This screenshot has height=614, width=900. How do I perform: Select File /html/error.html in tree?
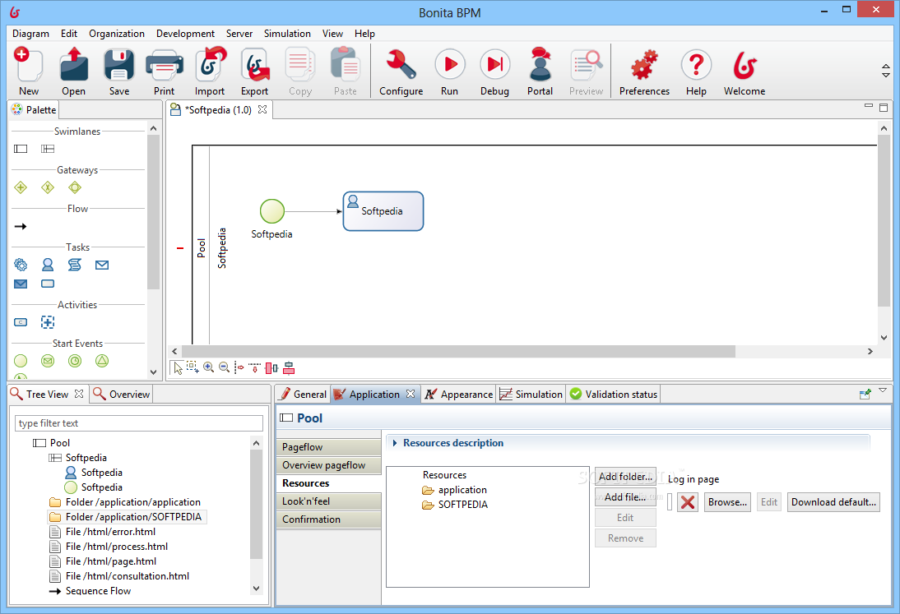[x=103, y=532]
